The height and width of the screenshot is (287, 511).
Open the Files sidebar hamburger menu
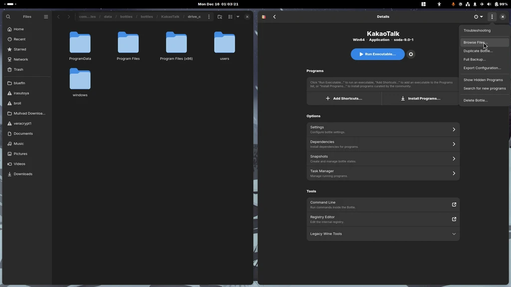(x=46, y=16)
